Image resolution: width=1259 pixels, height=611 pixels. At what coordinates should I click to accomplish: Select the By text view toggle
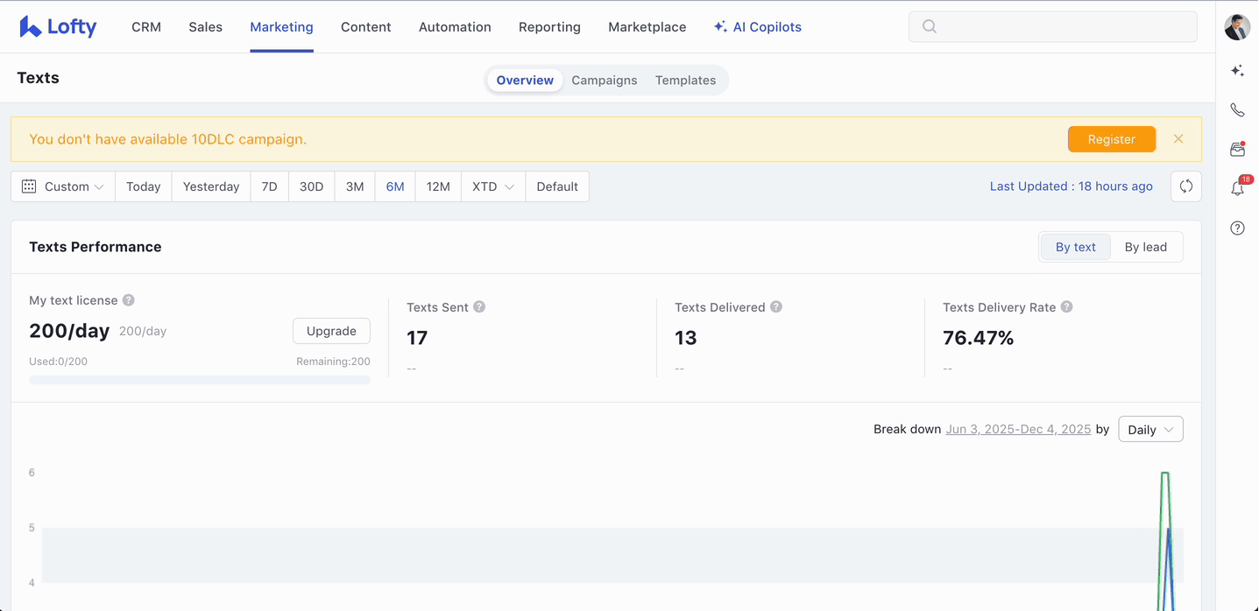pos(1075,247)
